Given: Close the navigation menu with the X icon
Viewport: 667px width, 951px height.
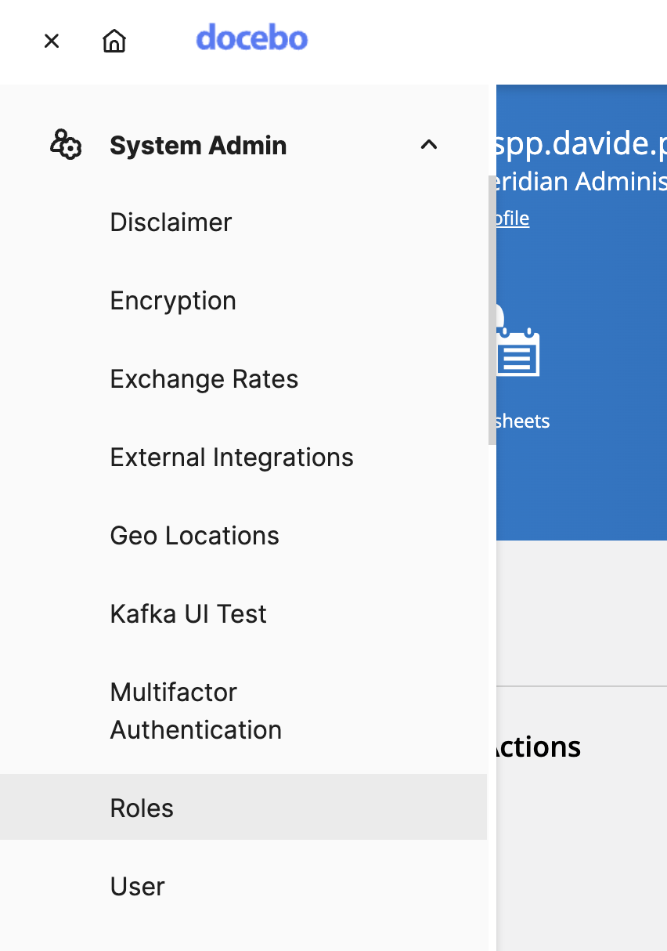Looking at the screenshot, I should [51, 41].
